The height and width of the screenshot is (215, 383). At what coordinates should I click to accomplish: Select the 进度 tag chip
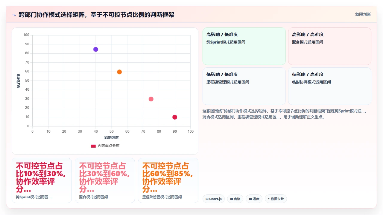[254, 199]
